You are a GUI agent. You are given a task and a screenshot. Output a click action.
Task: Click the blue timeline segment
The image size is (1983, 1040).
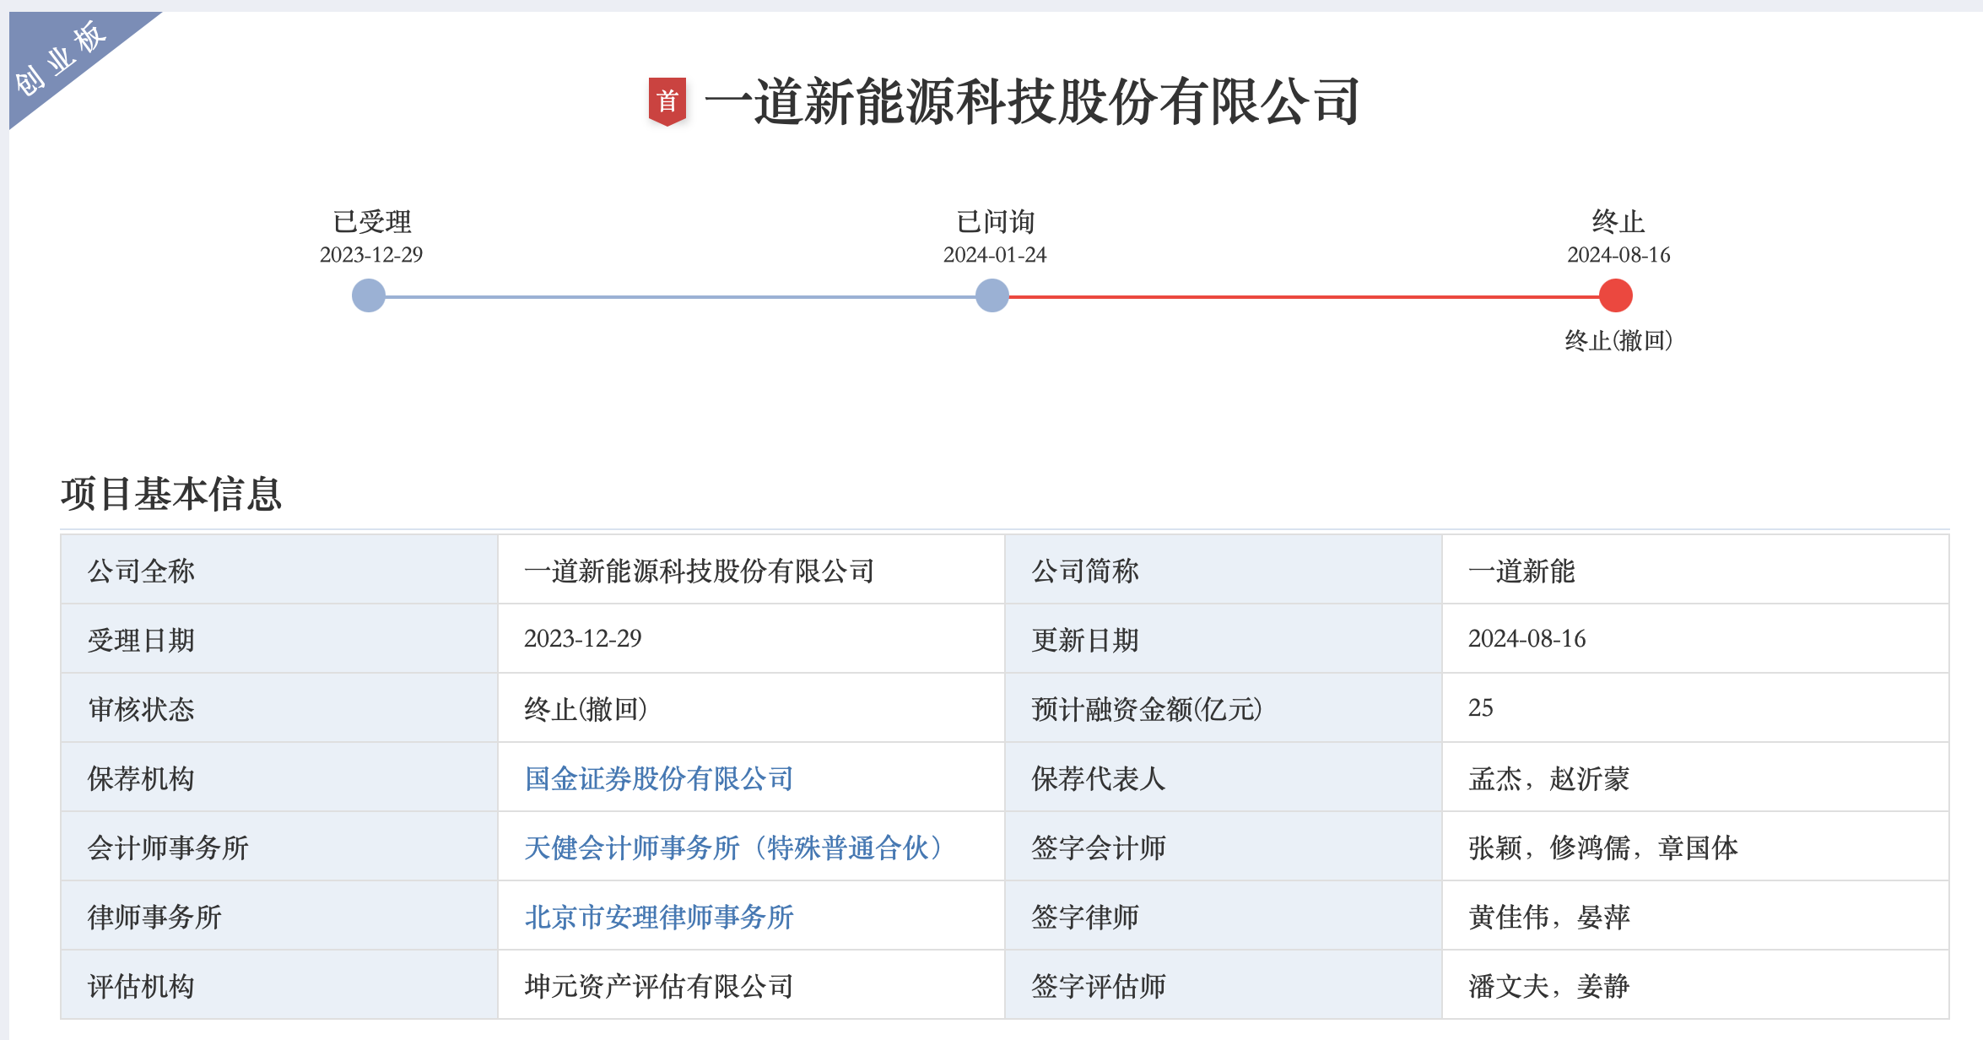pos(680,296)
